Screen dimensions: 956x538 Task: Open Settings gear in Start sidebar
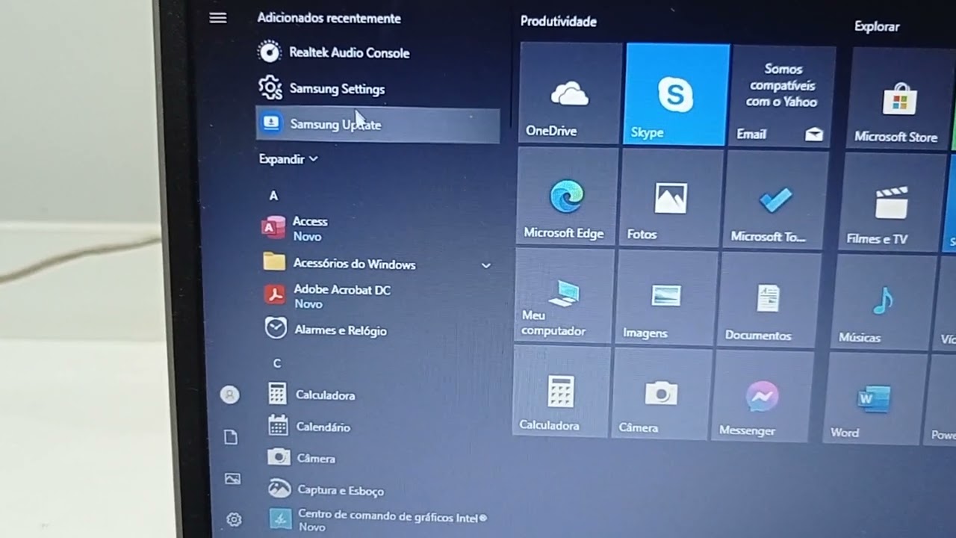pos(234,519)
